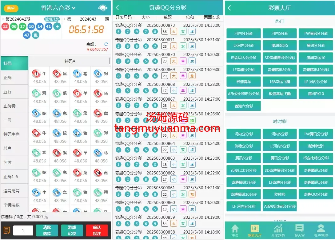The image size is (335, 240).
Task: Go back from 奇趣QQ分分彩 results page
Action: pyautogui.click(x=117, y=8)
